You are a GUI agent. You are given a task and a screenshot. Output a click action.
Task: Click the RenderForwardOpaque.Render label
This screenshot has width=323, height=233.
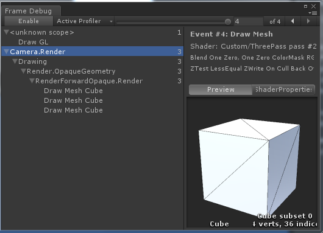point(89,81)
